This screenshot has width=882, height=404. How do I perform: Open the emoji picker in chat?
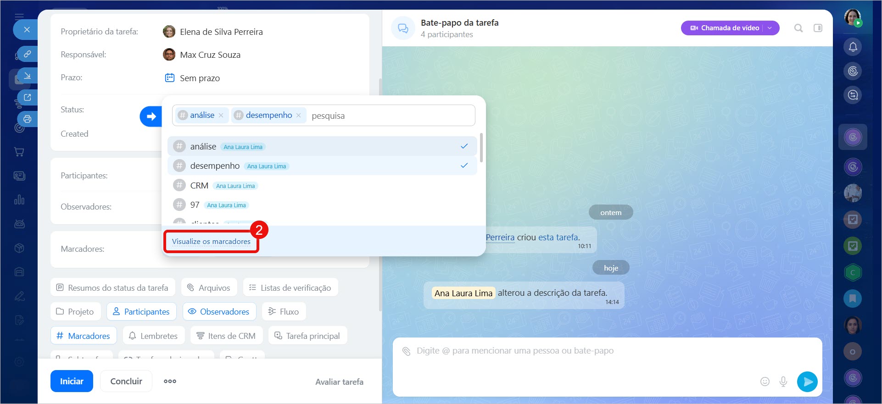pyautogui.click(x=765, y=382)
